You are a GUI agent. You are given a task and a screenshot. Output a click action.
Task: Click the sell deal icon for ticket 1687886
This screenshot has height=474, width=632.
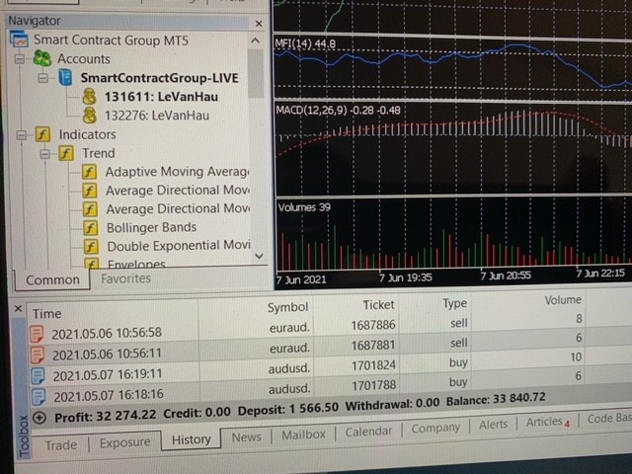point(37,334)
